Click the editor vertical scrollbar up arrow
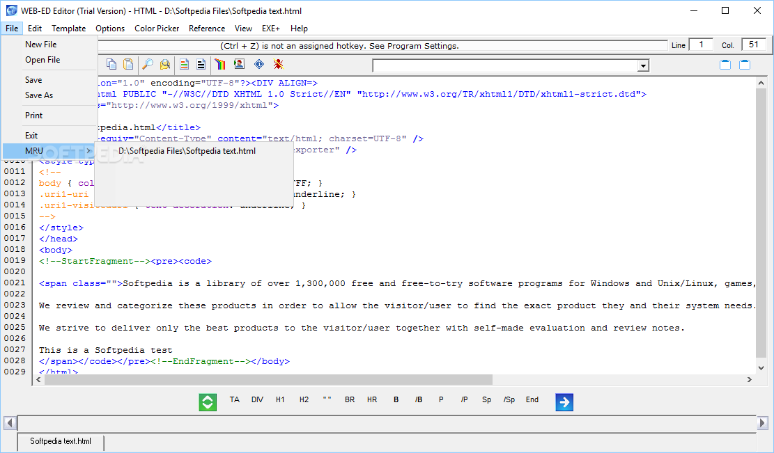This screenshot has width=774, height=453. [x=761, y=84]
